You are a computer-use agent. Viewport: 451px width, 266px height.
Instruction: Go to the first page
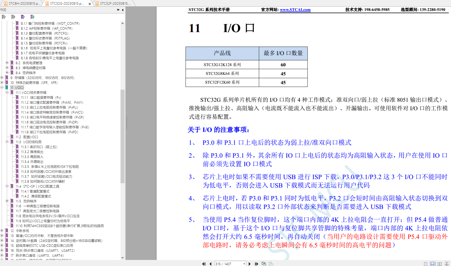click(x=204, y=264)
